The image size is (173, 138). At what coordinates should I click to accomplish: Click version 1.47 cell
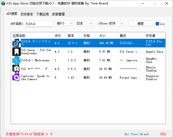(x=71, y=78)
